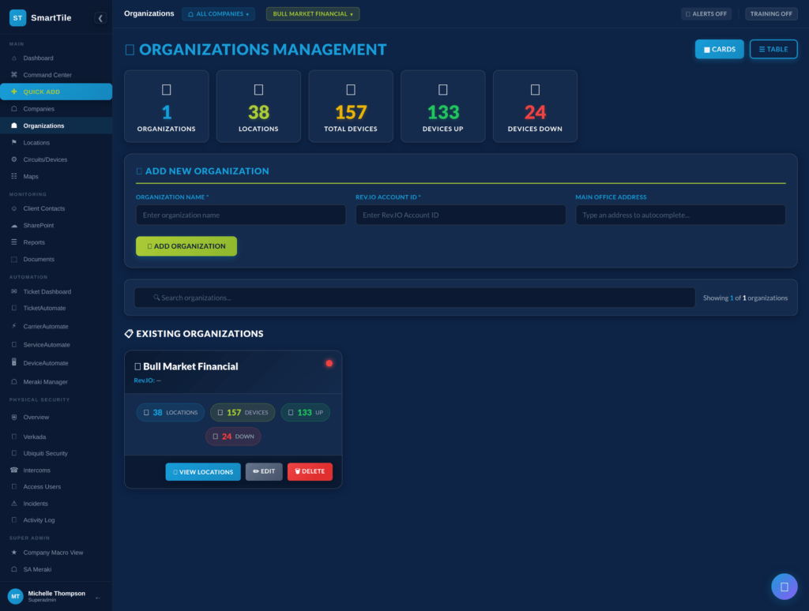Toggle the ALERTS OFF switch
This screenshot has height=611, width=809.
(x=706, y=14)
